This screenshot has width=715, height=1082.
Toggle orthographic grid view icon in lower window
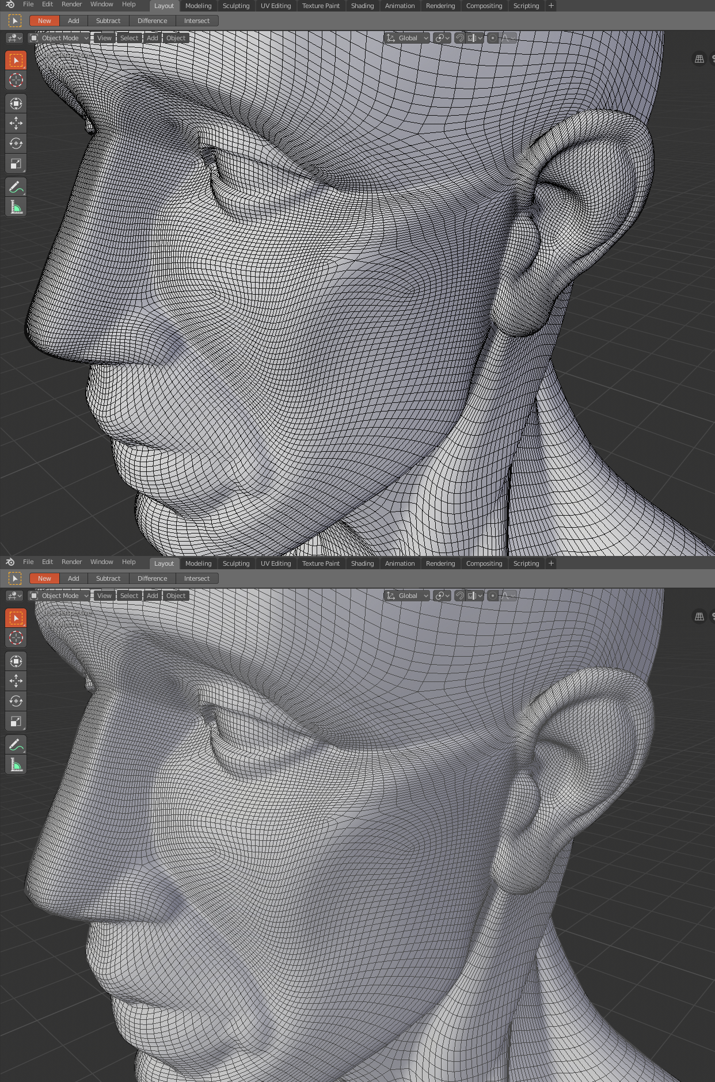click(x=699, y=616)
